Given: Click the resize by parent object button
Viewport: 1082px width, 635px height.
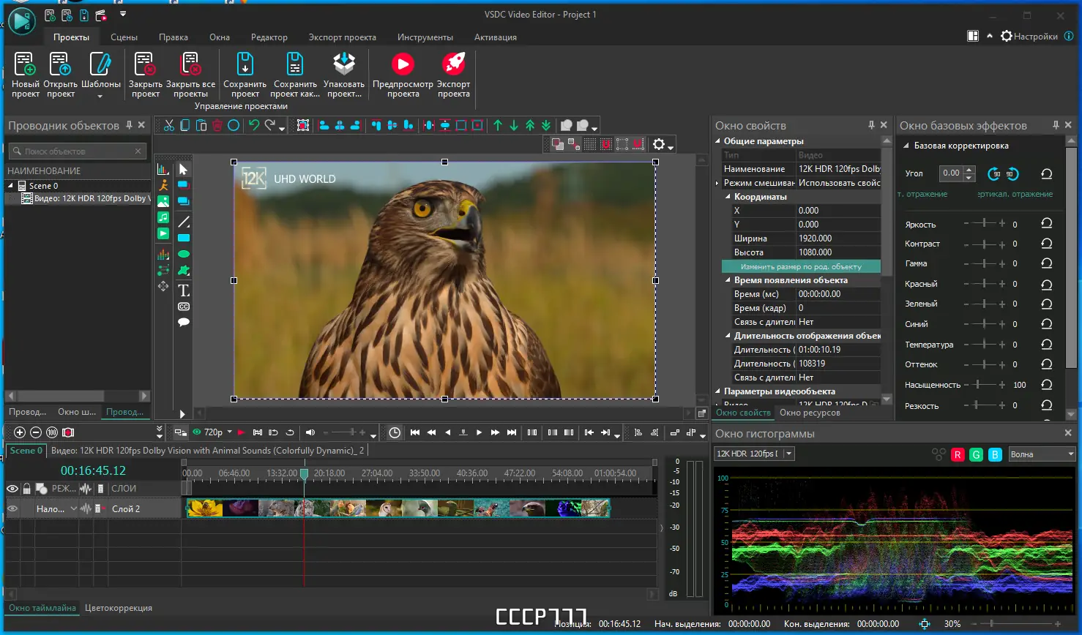Looking at the screenshot, I should click(x=801, y=266).
